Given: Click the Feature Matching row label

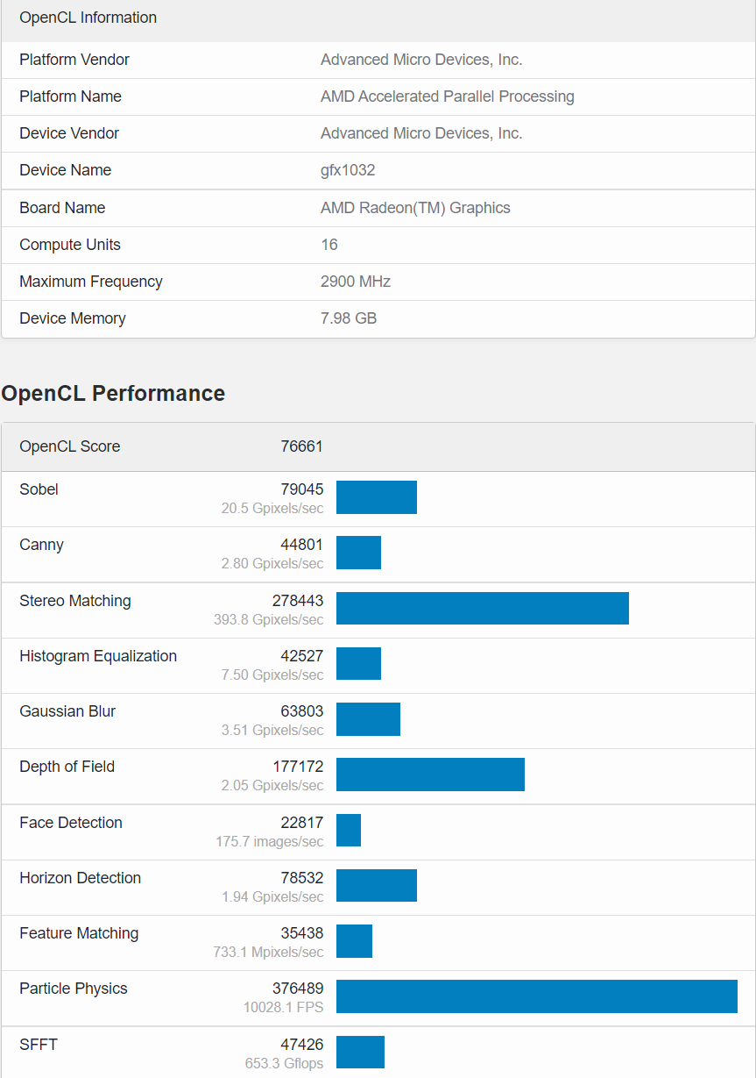Looking at the screenshot, I should [x=79, y=933].
